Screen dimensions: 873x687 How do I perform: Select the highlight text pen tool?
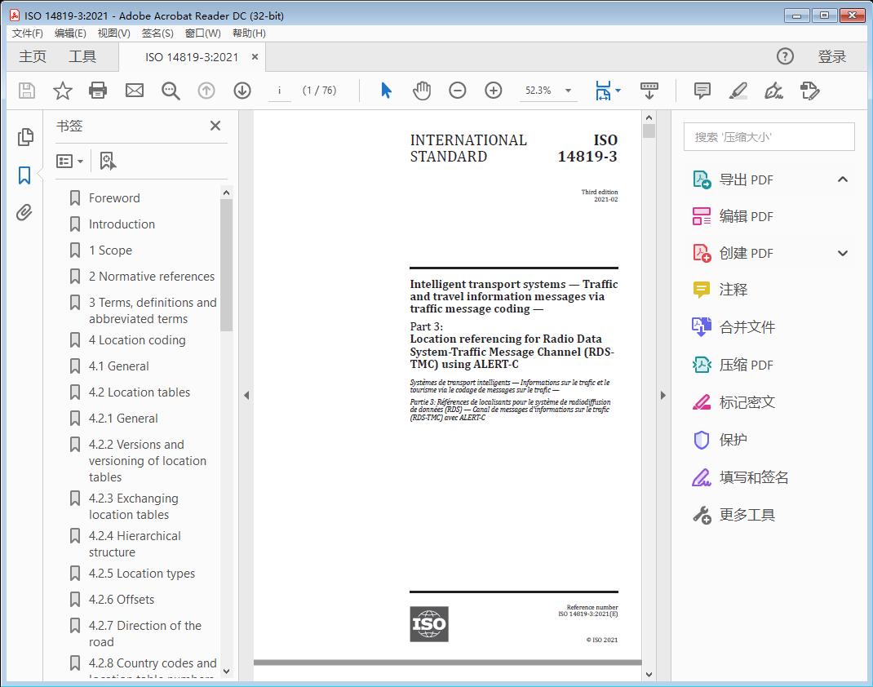pos(738,91)
